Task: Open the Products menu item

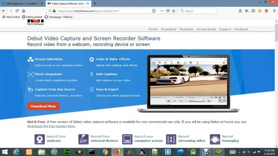Action: pyautogui.click(x=241, y=29)
